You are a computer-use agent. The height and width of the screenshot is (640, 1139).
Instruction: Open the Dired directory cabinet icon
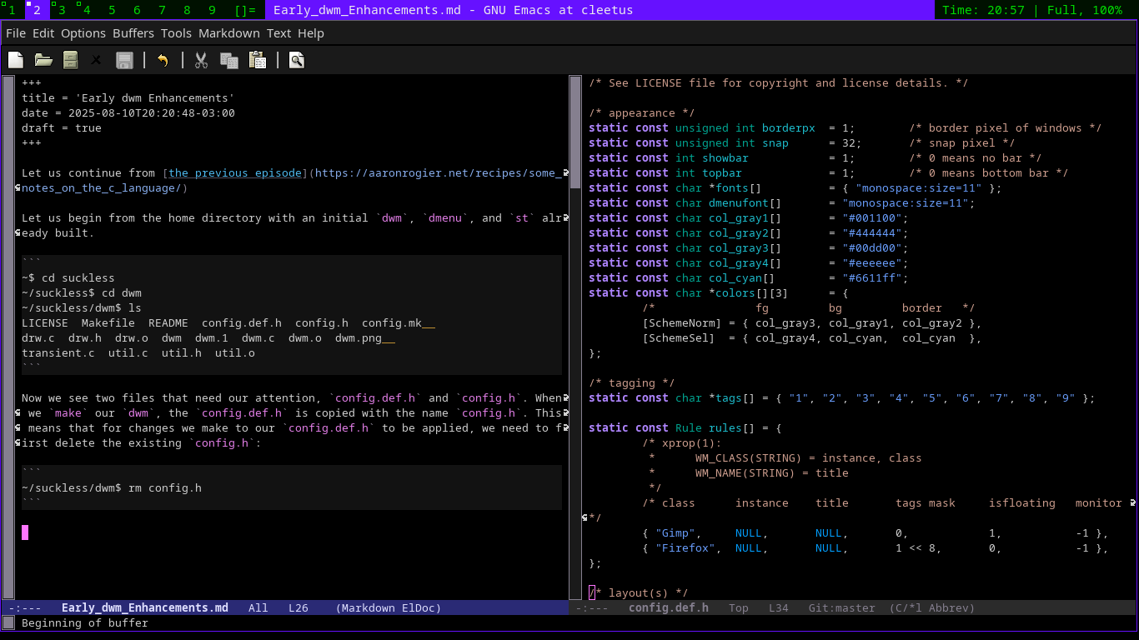(x=71, y=60)
